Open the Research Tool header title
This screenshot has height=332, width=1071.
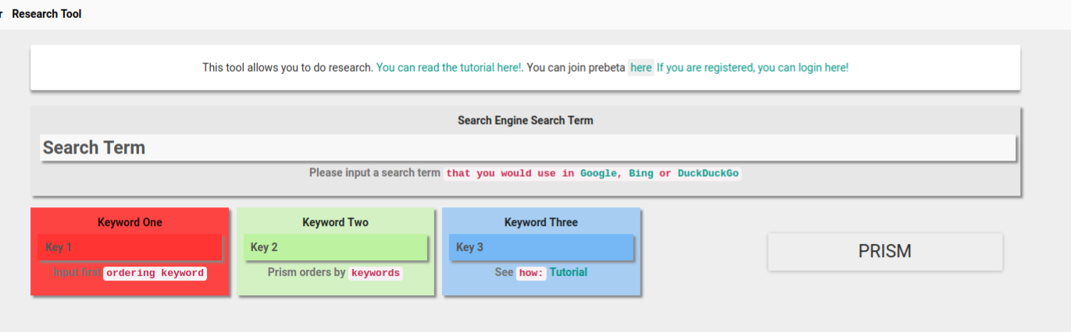click(x=47, y=14)
